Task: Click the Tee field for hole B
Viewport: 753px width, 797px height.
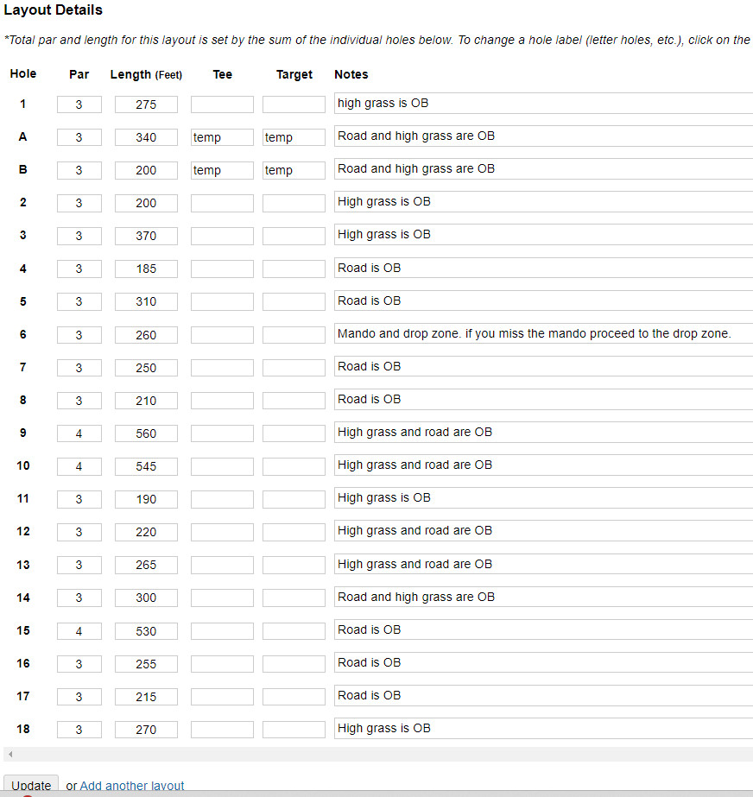Action: (222, 170)
